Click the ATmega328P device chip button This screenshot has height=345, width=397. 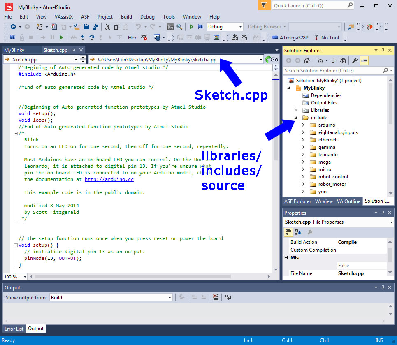click(290, 38)
